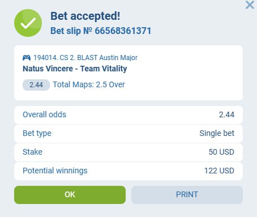
Task: Click the Overall odds row
Action: [x=128, y=115]
